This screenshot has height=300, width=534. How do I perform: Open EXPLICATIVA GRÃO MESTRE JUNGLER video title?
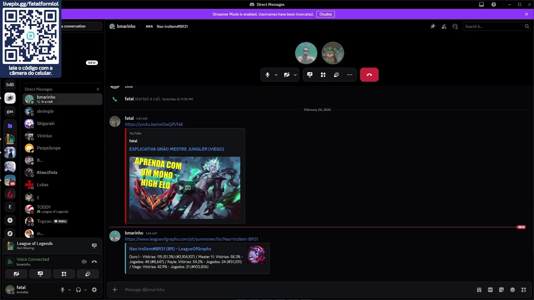(176, 149)
